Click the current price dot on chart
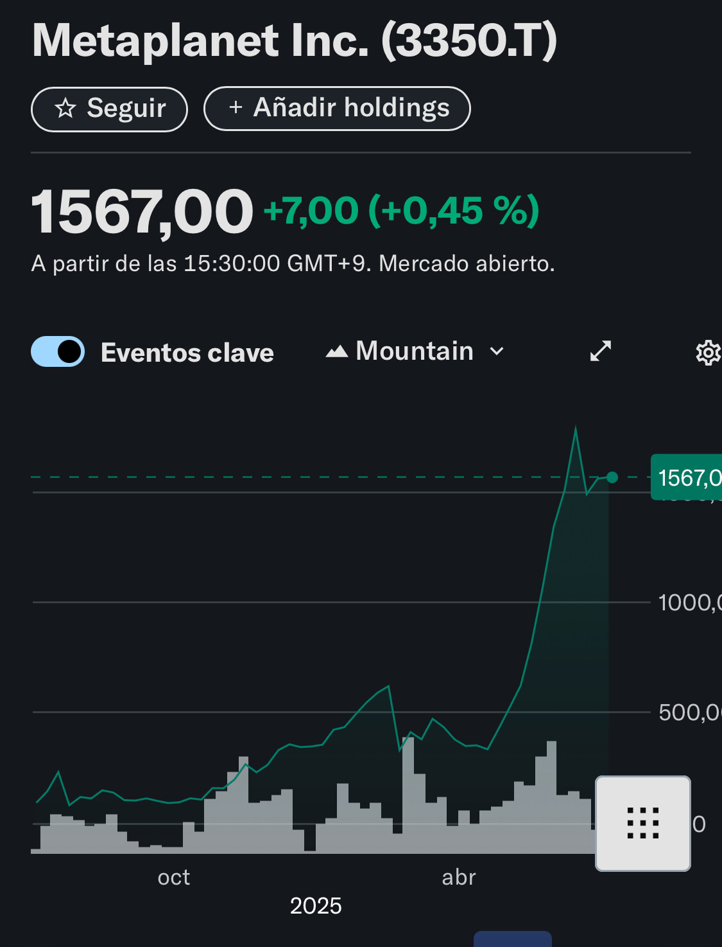The image size is (722, 947). 612,477
